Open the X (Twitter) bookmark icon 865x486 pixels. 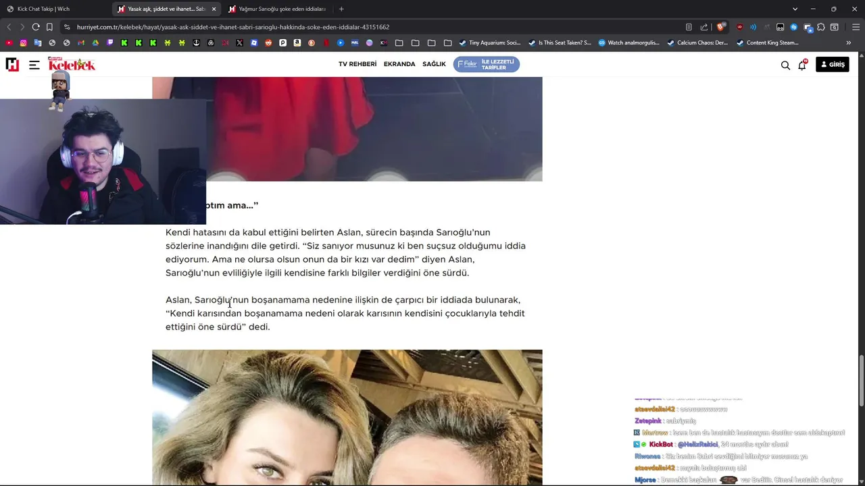[239, 43]
